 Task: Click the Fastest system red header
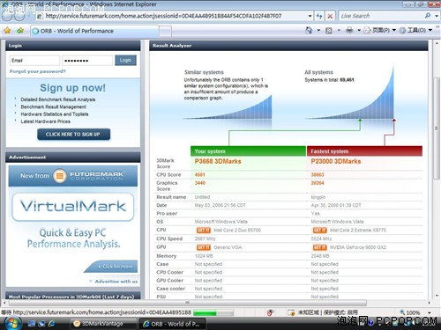coord(364,151)
